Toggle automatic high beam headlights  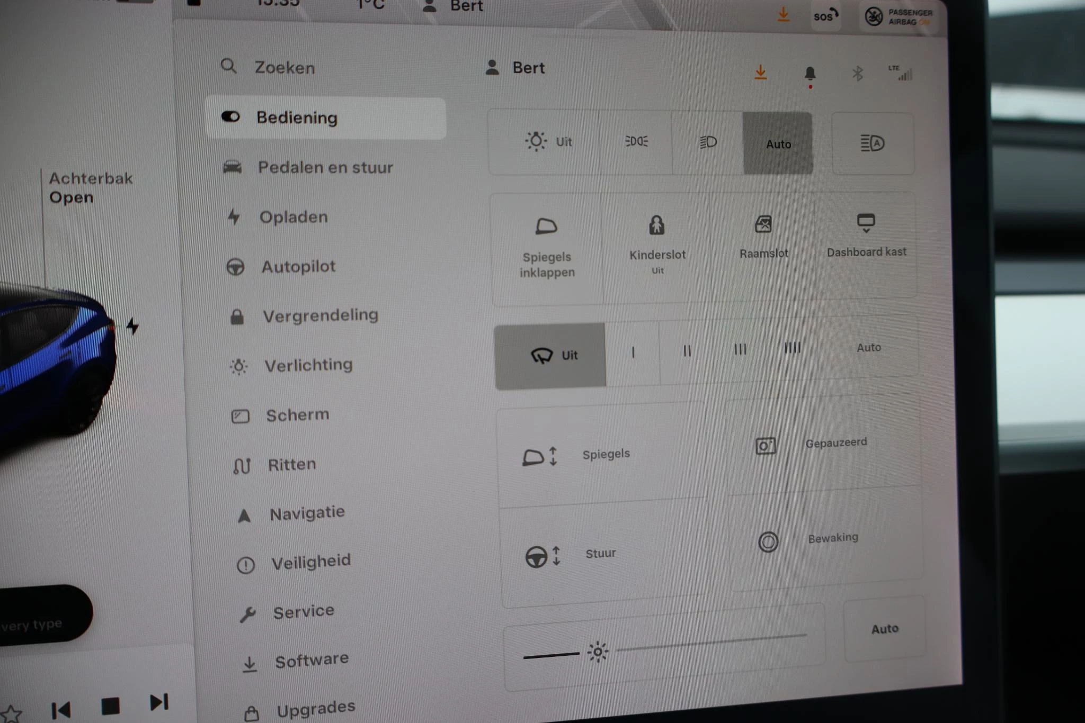(x=872, y=143)
